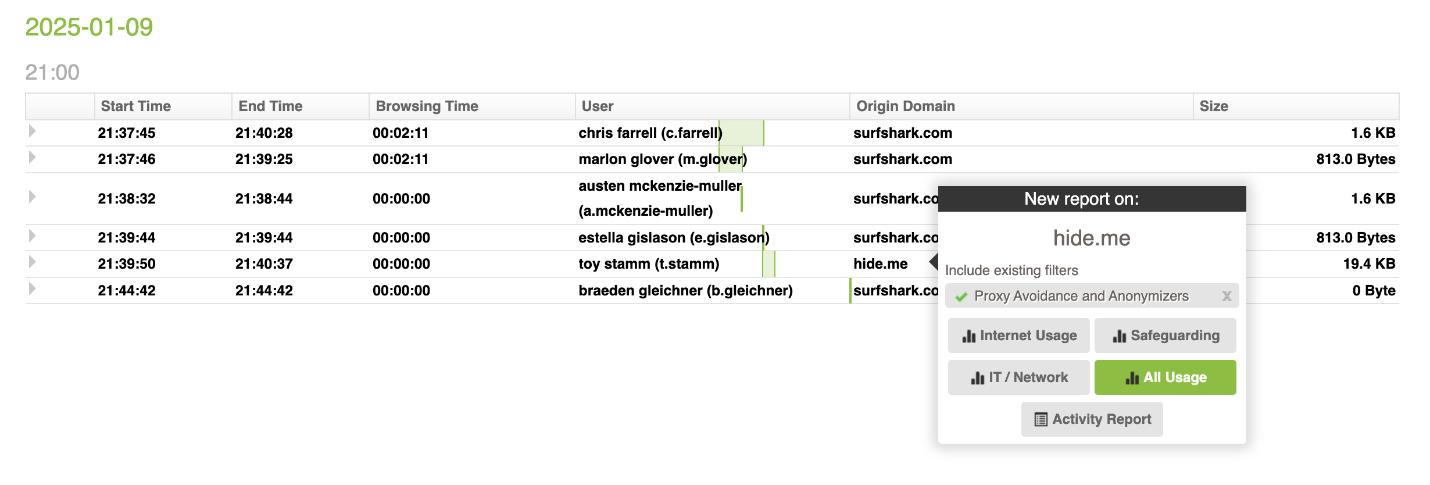Click the All Usage chart icon
This screenshot has width=1430, height=485.
1132,378
